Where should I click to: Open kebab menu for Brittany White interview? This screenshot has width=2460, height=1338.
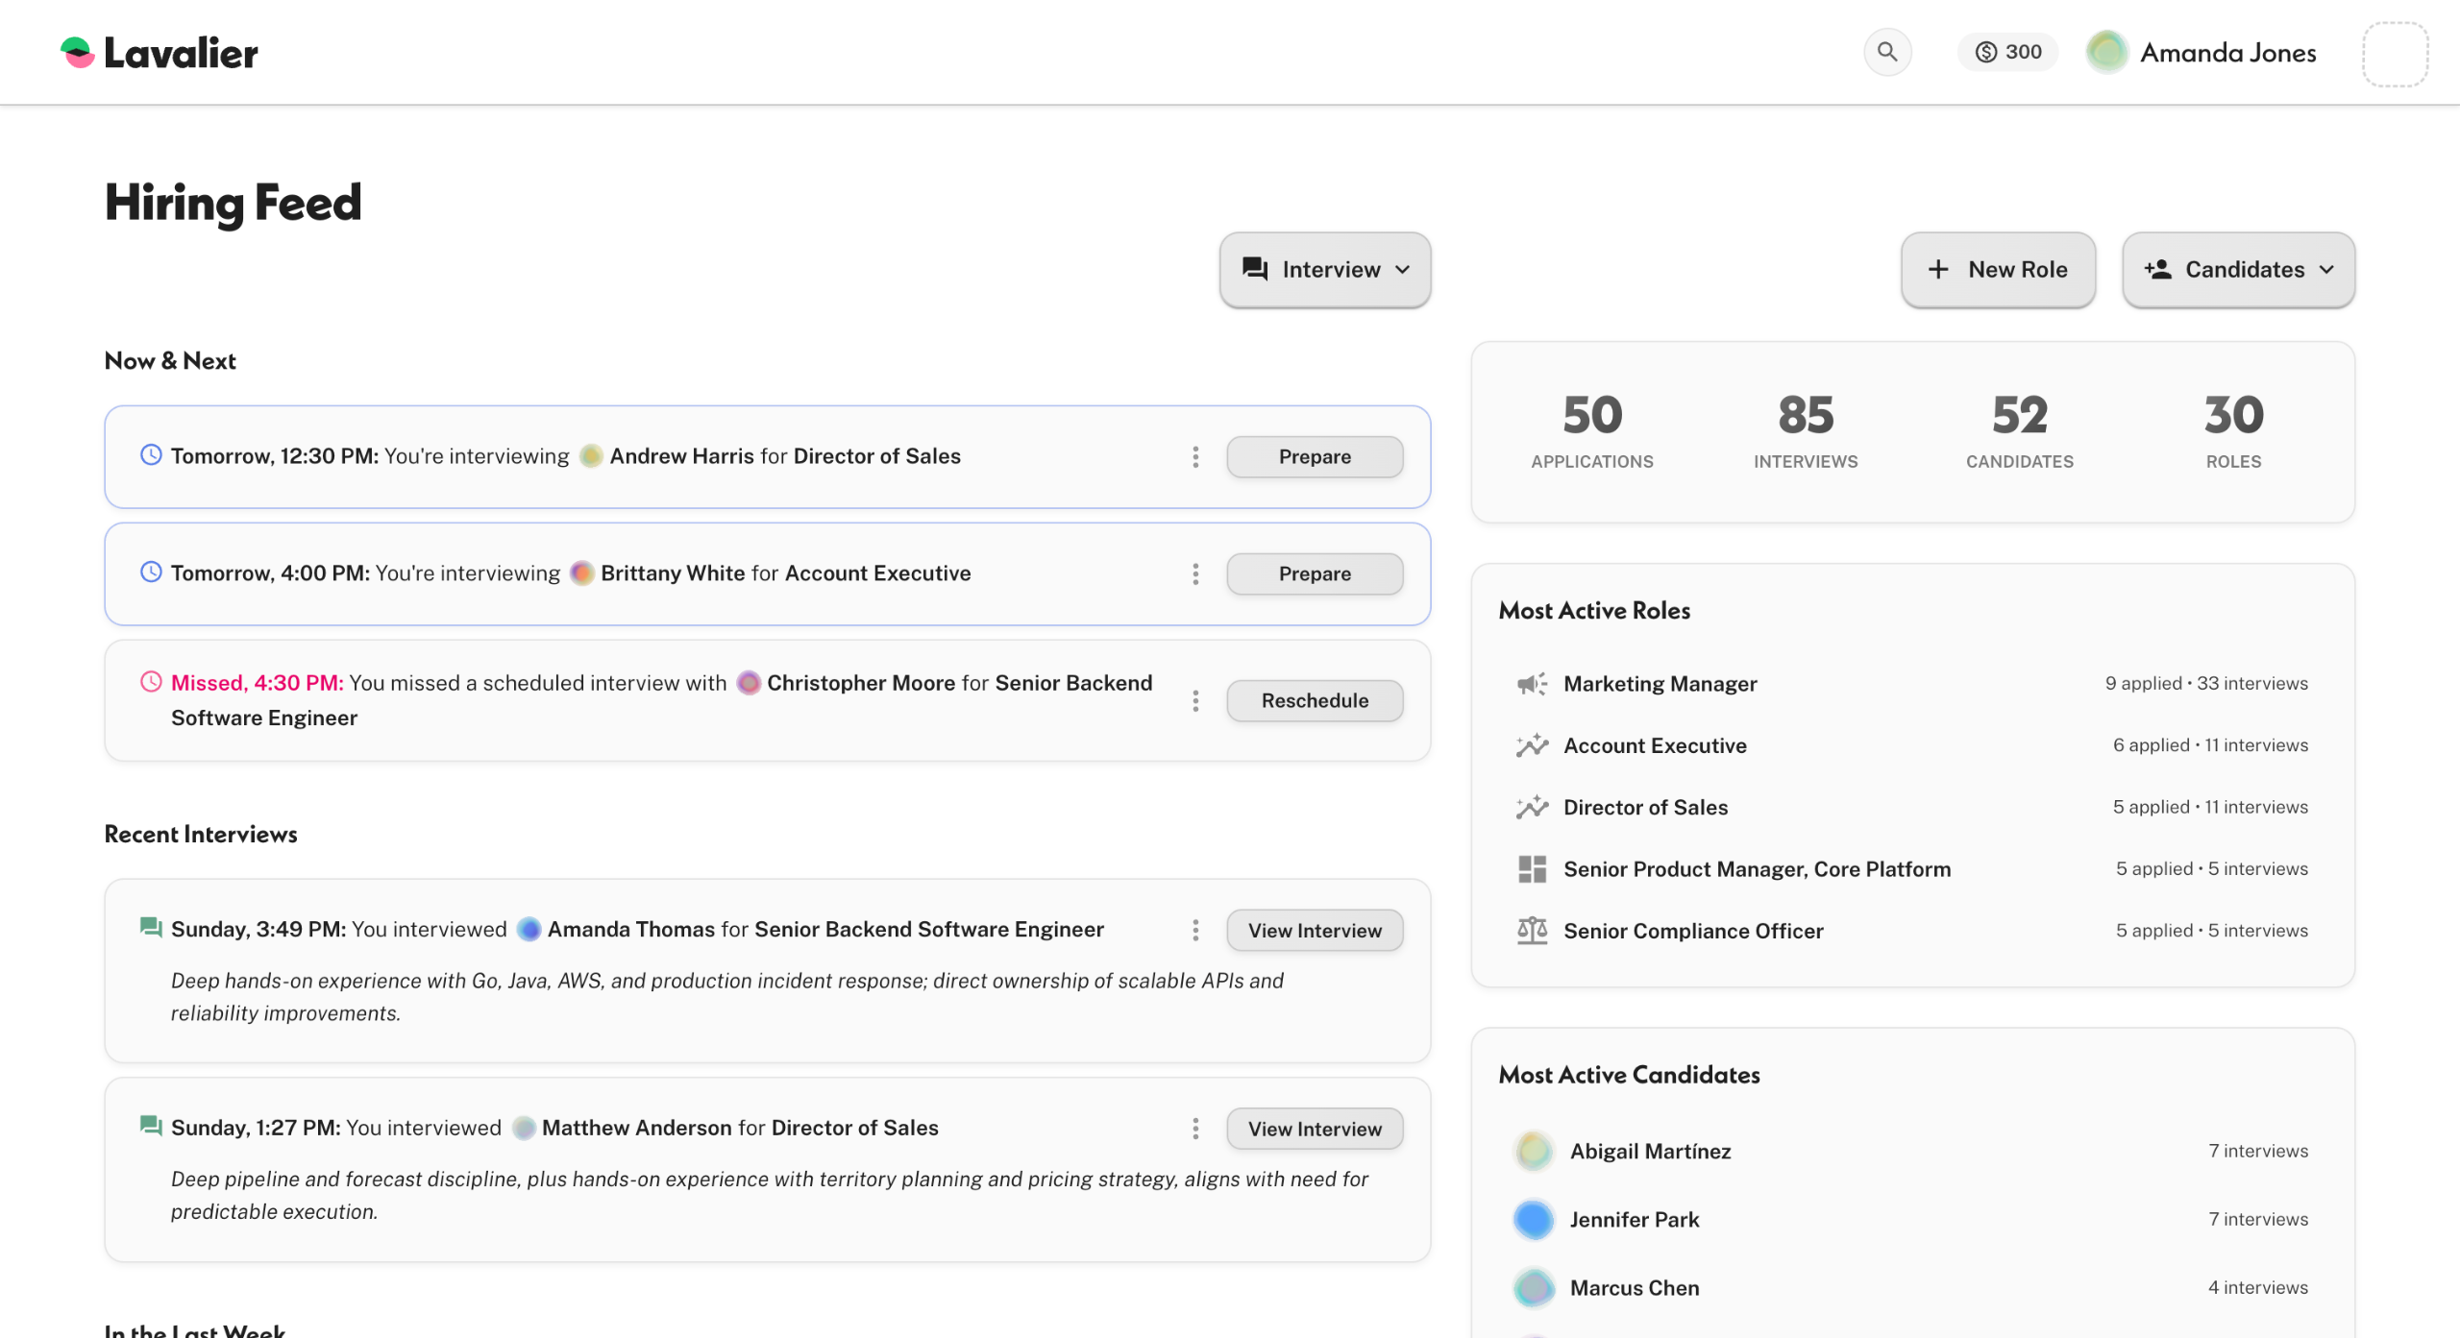pyautogui.click(x=1195, y=574)
